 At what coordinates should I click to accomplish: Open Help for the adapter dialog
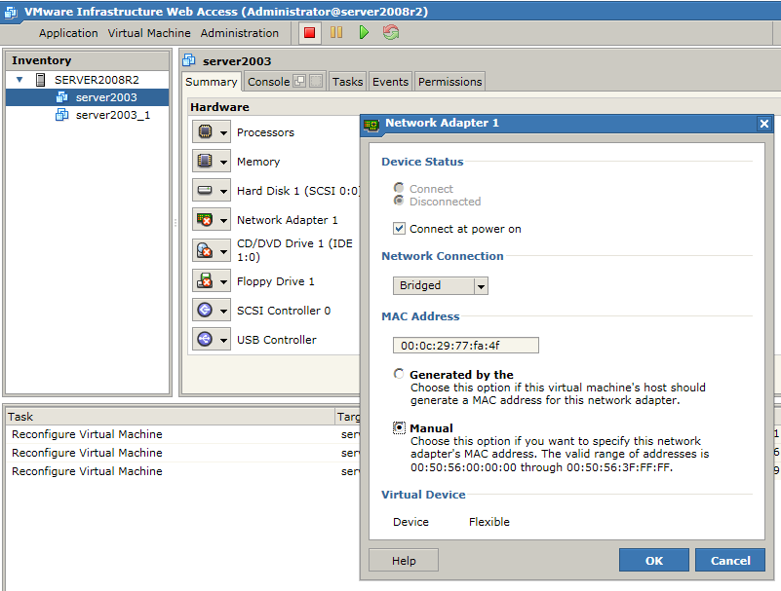tap(403, 560)
